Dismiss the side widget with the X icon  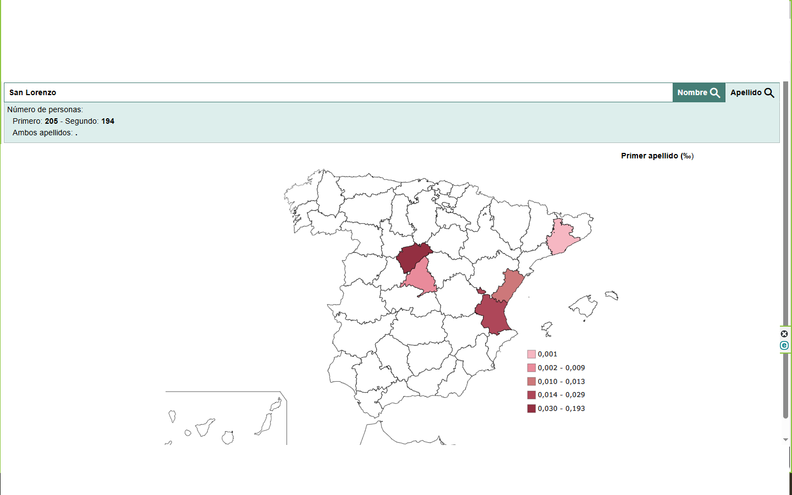(784, 334)
